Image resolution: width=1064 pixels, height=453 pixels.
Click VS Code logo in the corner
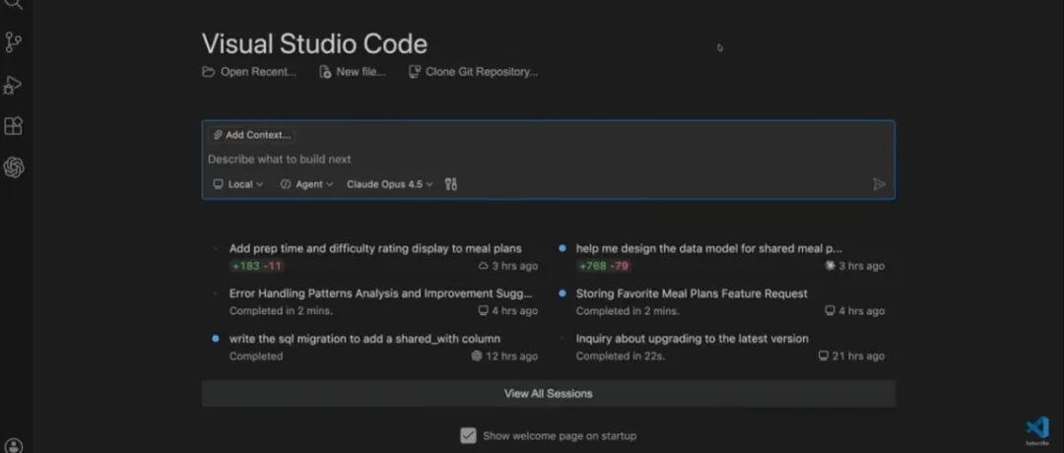(1036, 428)
